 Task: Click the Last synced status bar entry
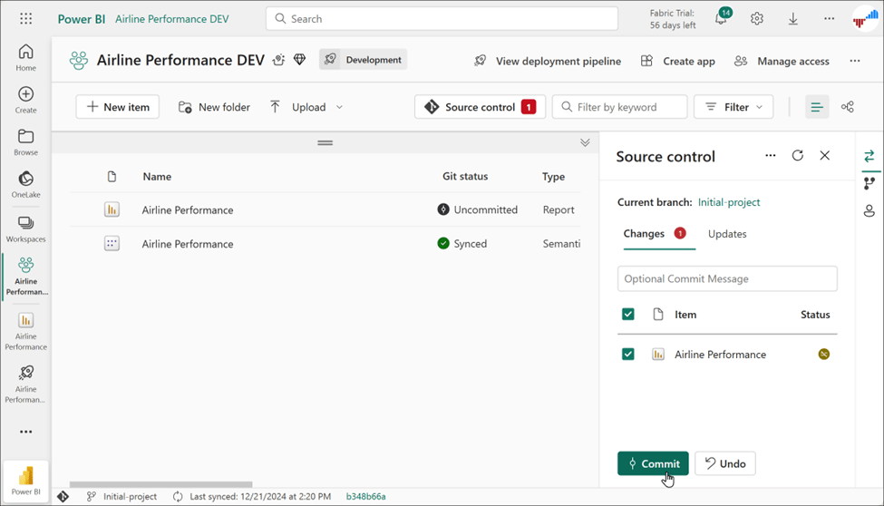point(252,496)
